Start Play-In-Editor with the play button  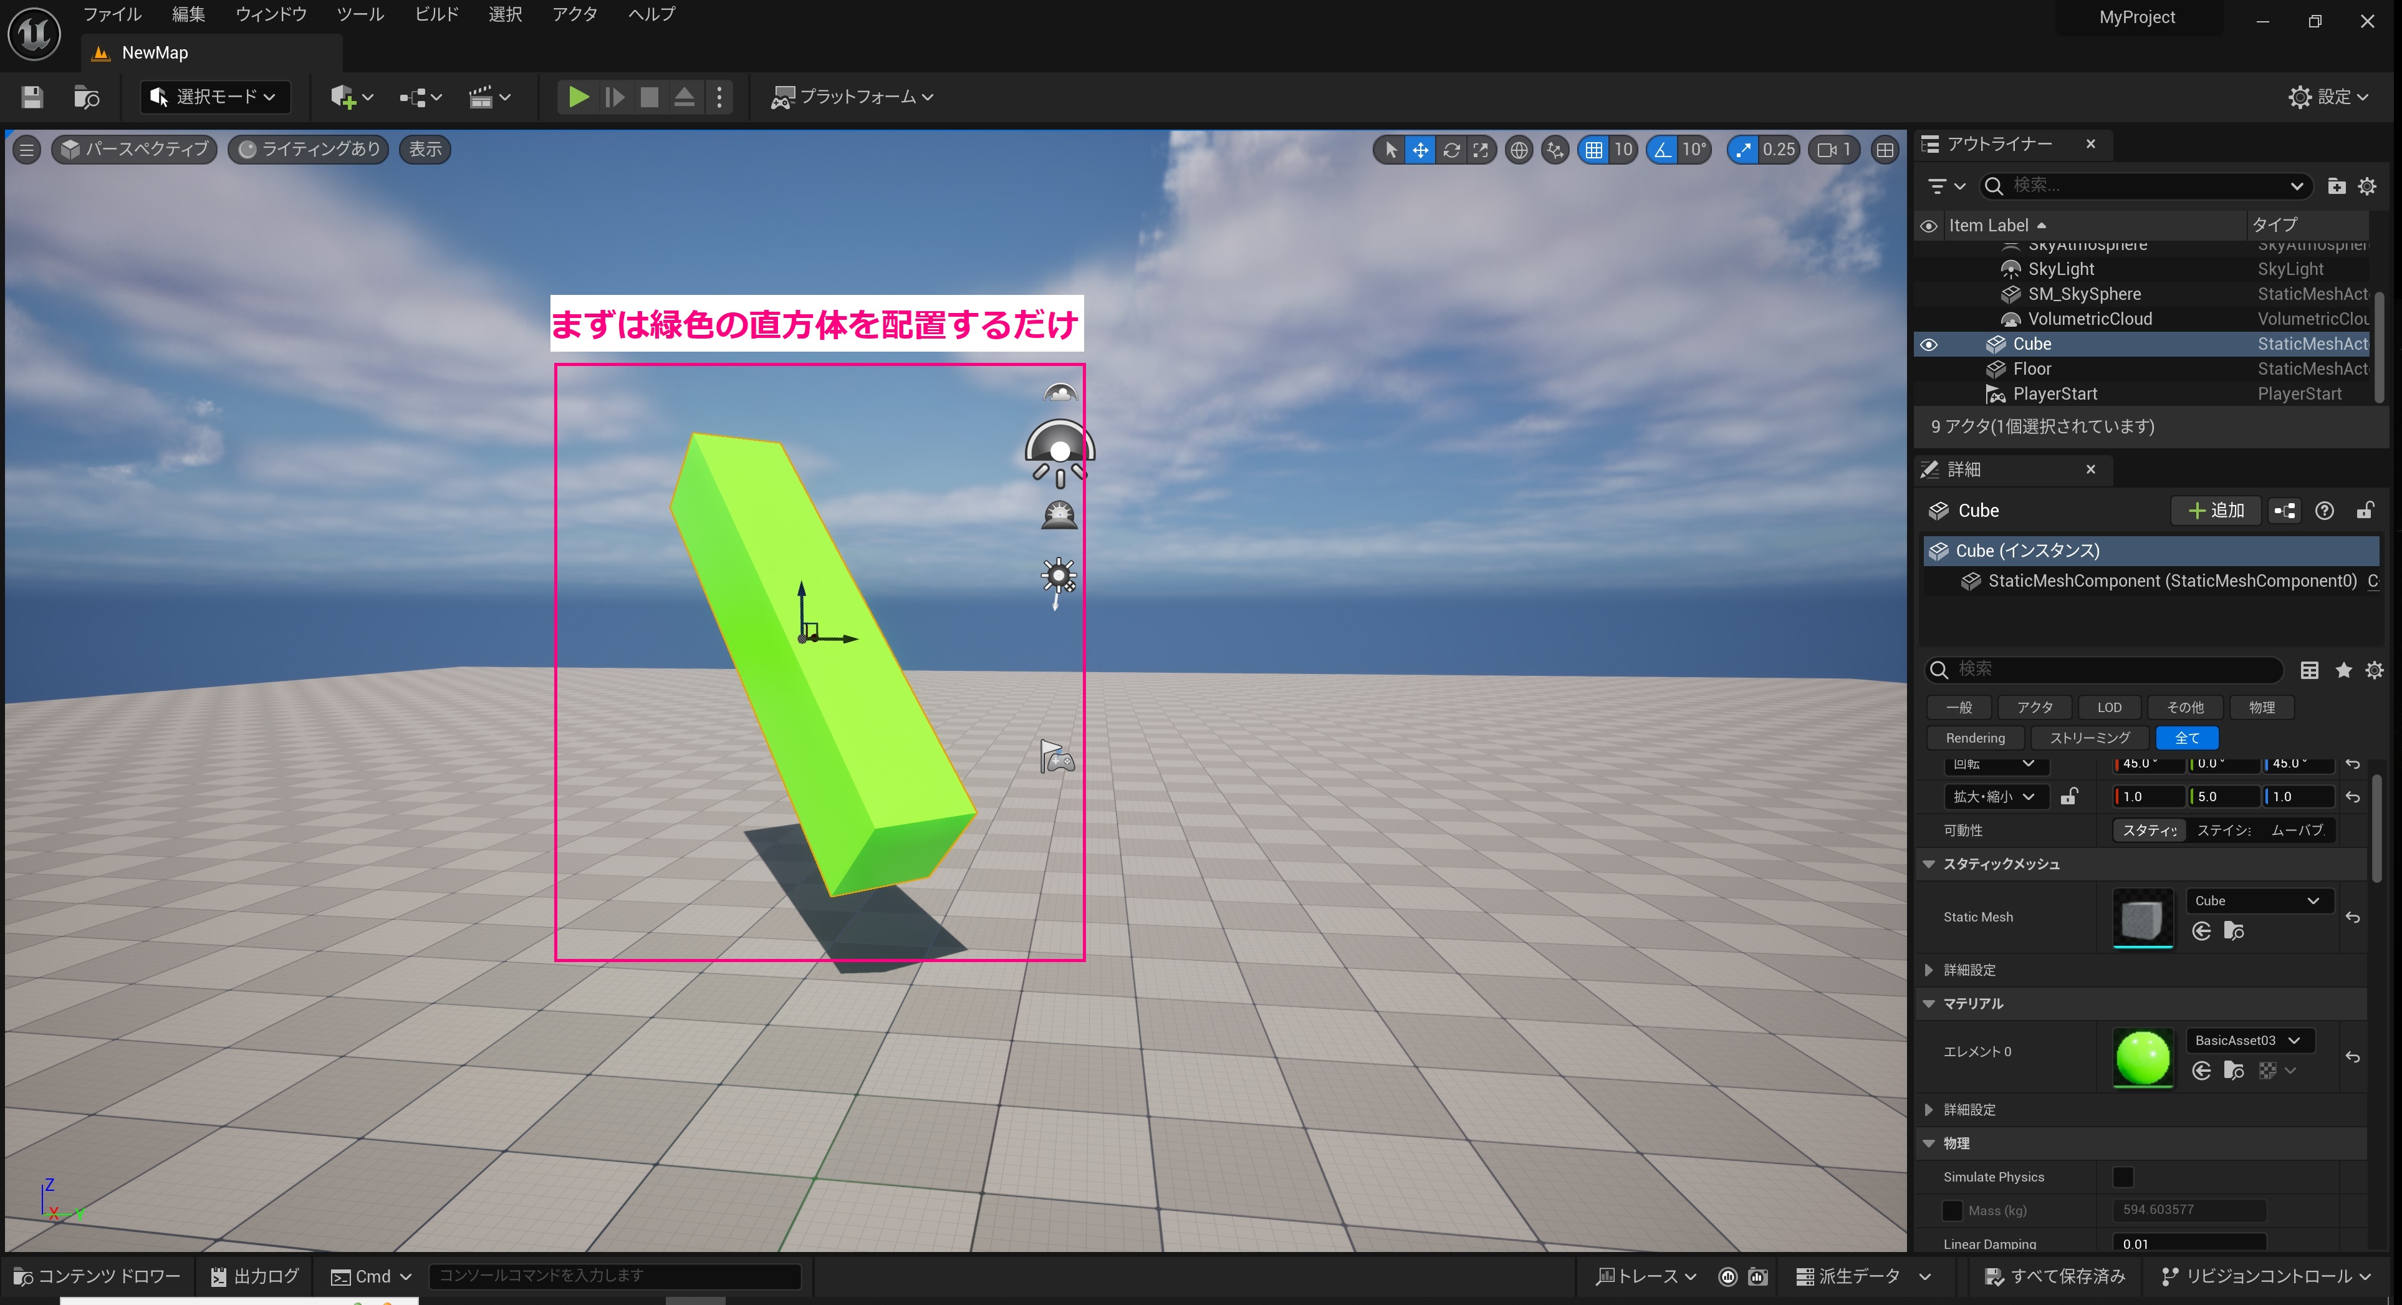tap(578, 96)
